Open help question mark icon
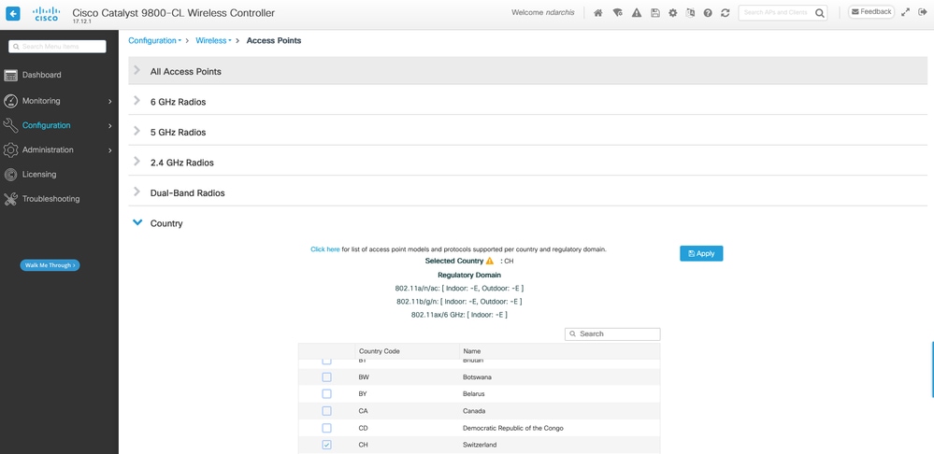 click(x=708, y=12)
